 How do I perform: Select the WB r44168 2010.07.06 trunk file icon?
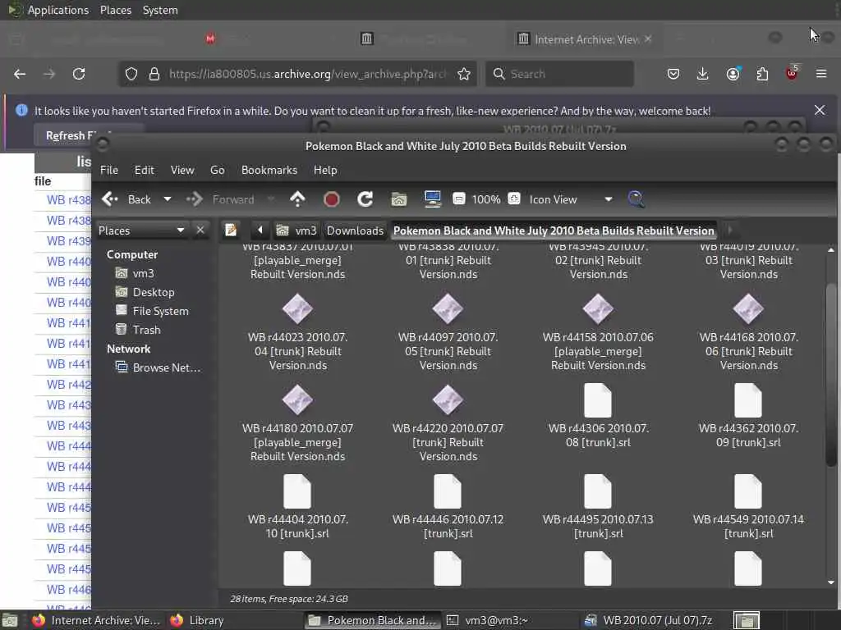[748, 309]
